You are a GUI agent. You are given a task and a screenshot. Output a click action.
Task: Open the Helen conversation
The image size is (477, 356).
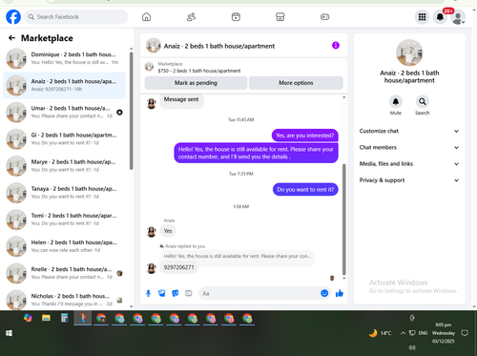coord(65,246)
